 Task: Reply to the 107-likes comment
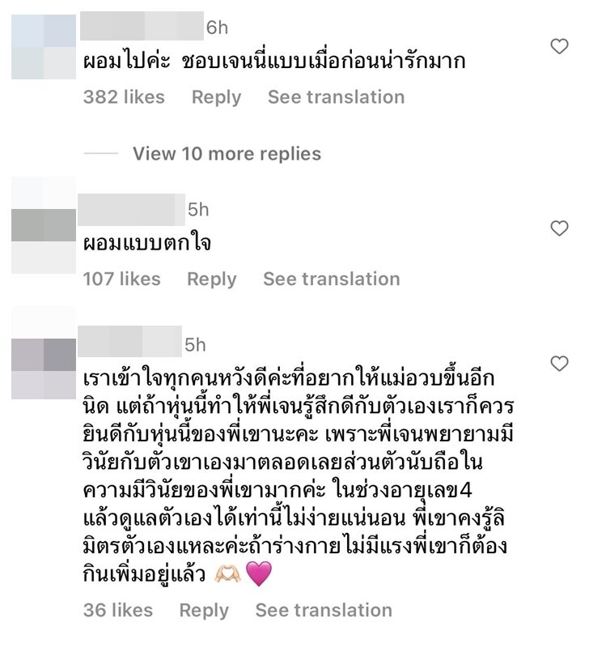coord(212,279)
